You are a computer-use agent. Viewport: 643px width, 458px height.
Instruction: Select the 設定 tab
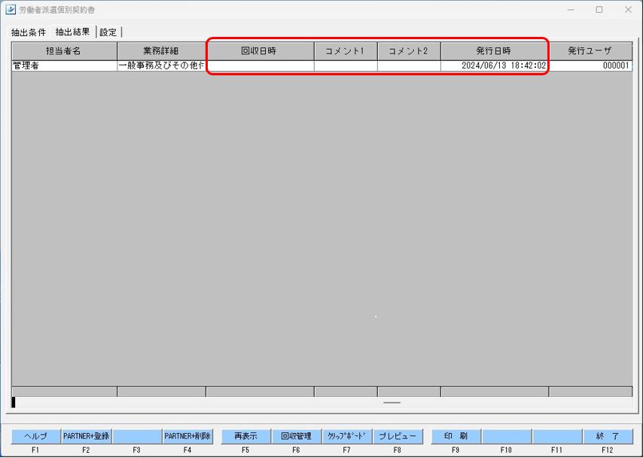coord(108,32)
